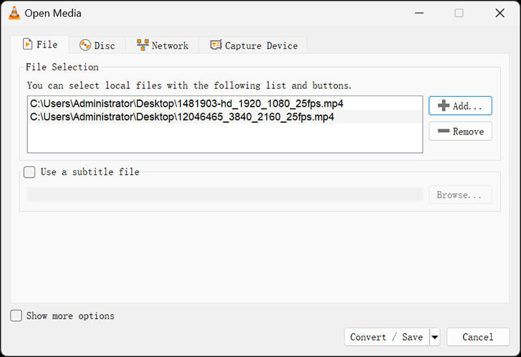Toggle the Show more options checkbox
521x357 pixels.
(x=16, y=316)
